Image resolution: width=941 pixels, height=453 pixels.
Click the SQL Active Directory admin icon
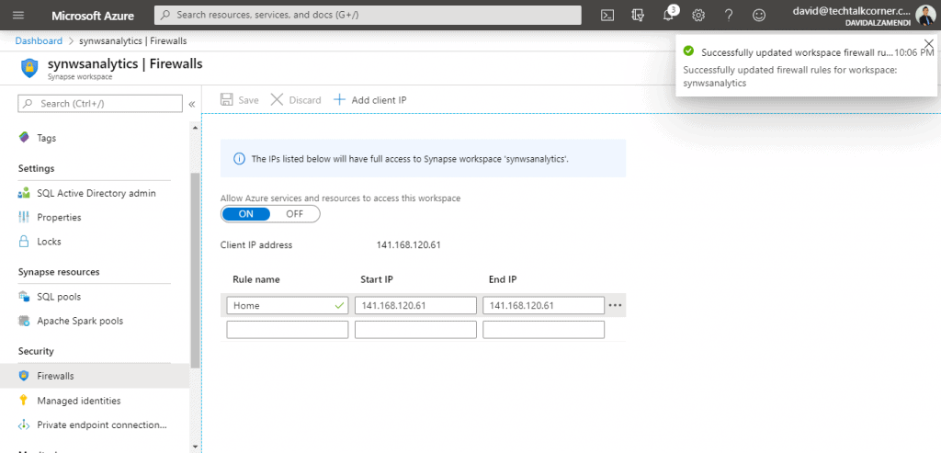point(24,193)
